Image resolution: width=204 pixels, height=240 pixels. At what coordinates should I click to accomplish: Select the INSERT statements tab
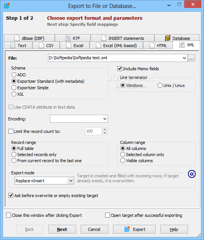123,38
